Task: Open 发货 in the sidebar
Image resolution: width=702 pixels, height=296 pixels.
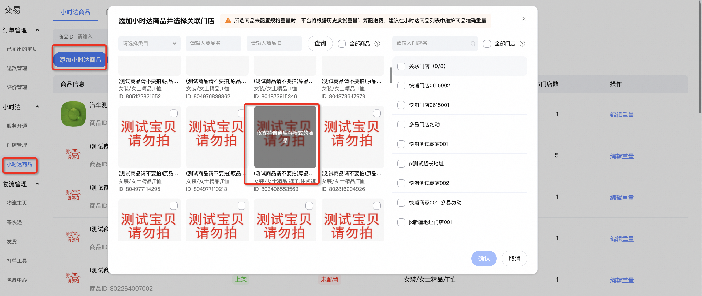Action: click(x=12, y=241)
